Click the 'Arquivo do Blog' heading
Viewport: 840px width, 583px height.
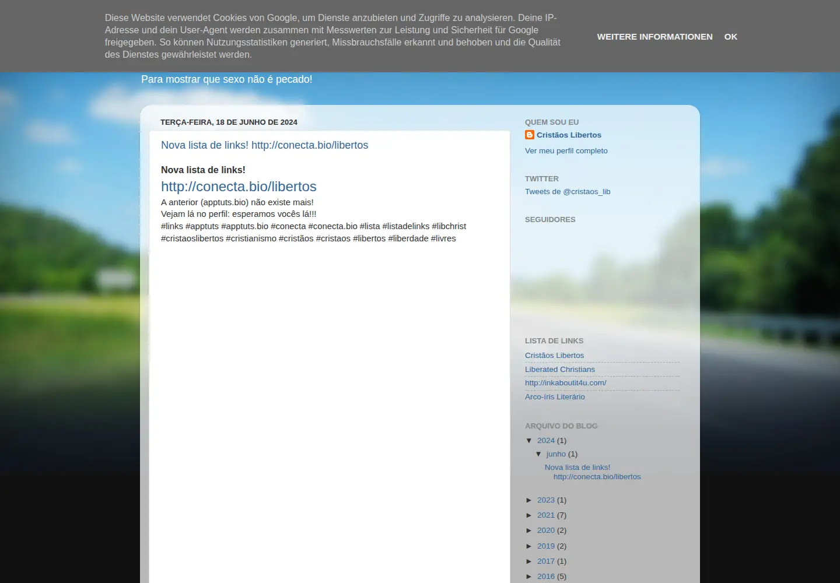[561, 426]
